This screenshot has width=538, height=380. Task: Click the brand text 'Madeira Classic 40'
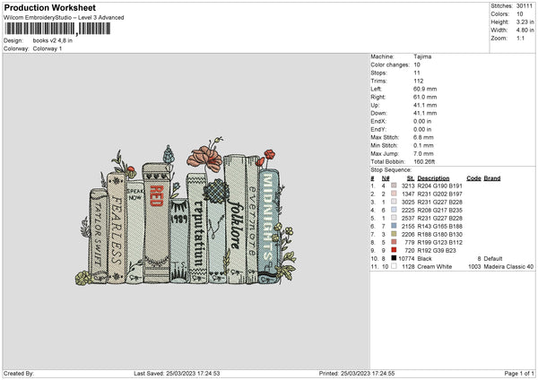pos(508,267)
